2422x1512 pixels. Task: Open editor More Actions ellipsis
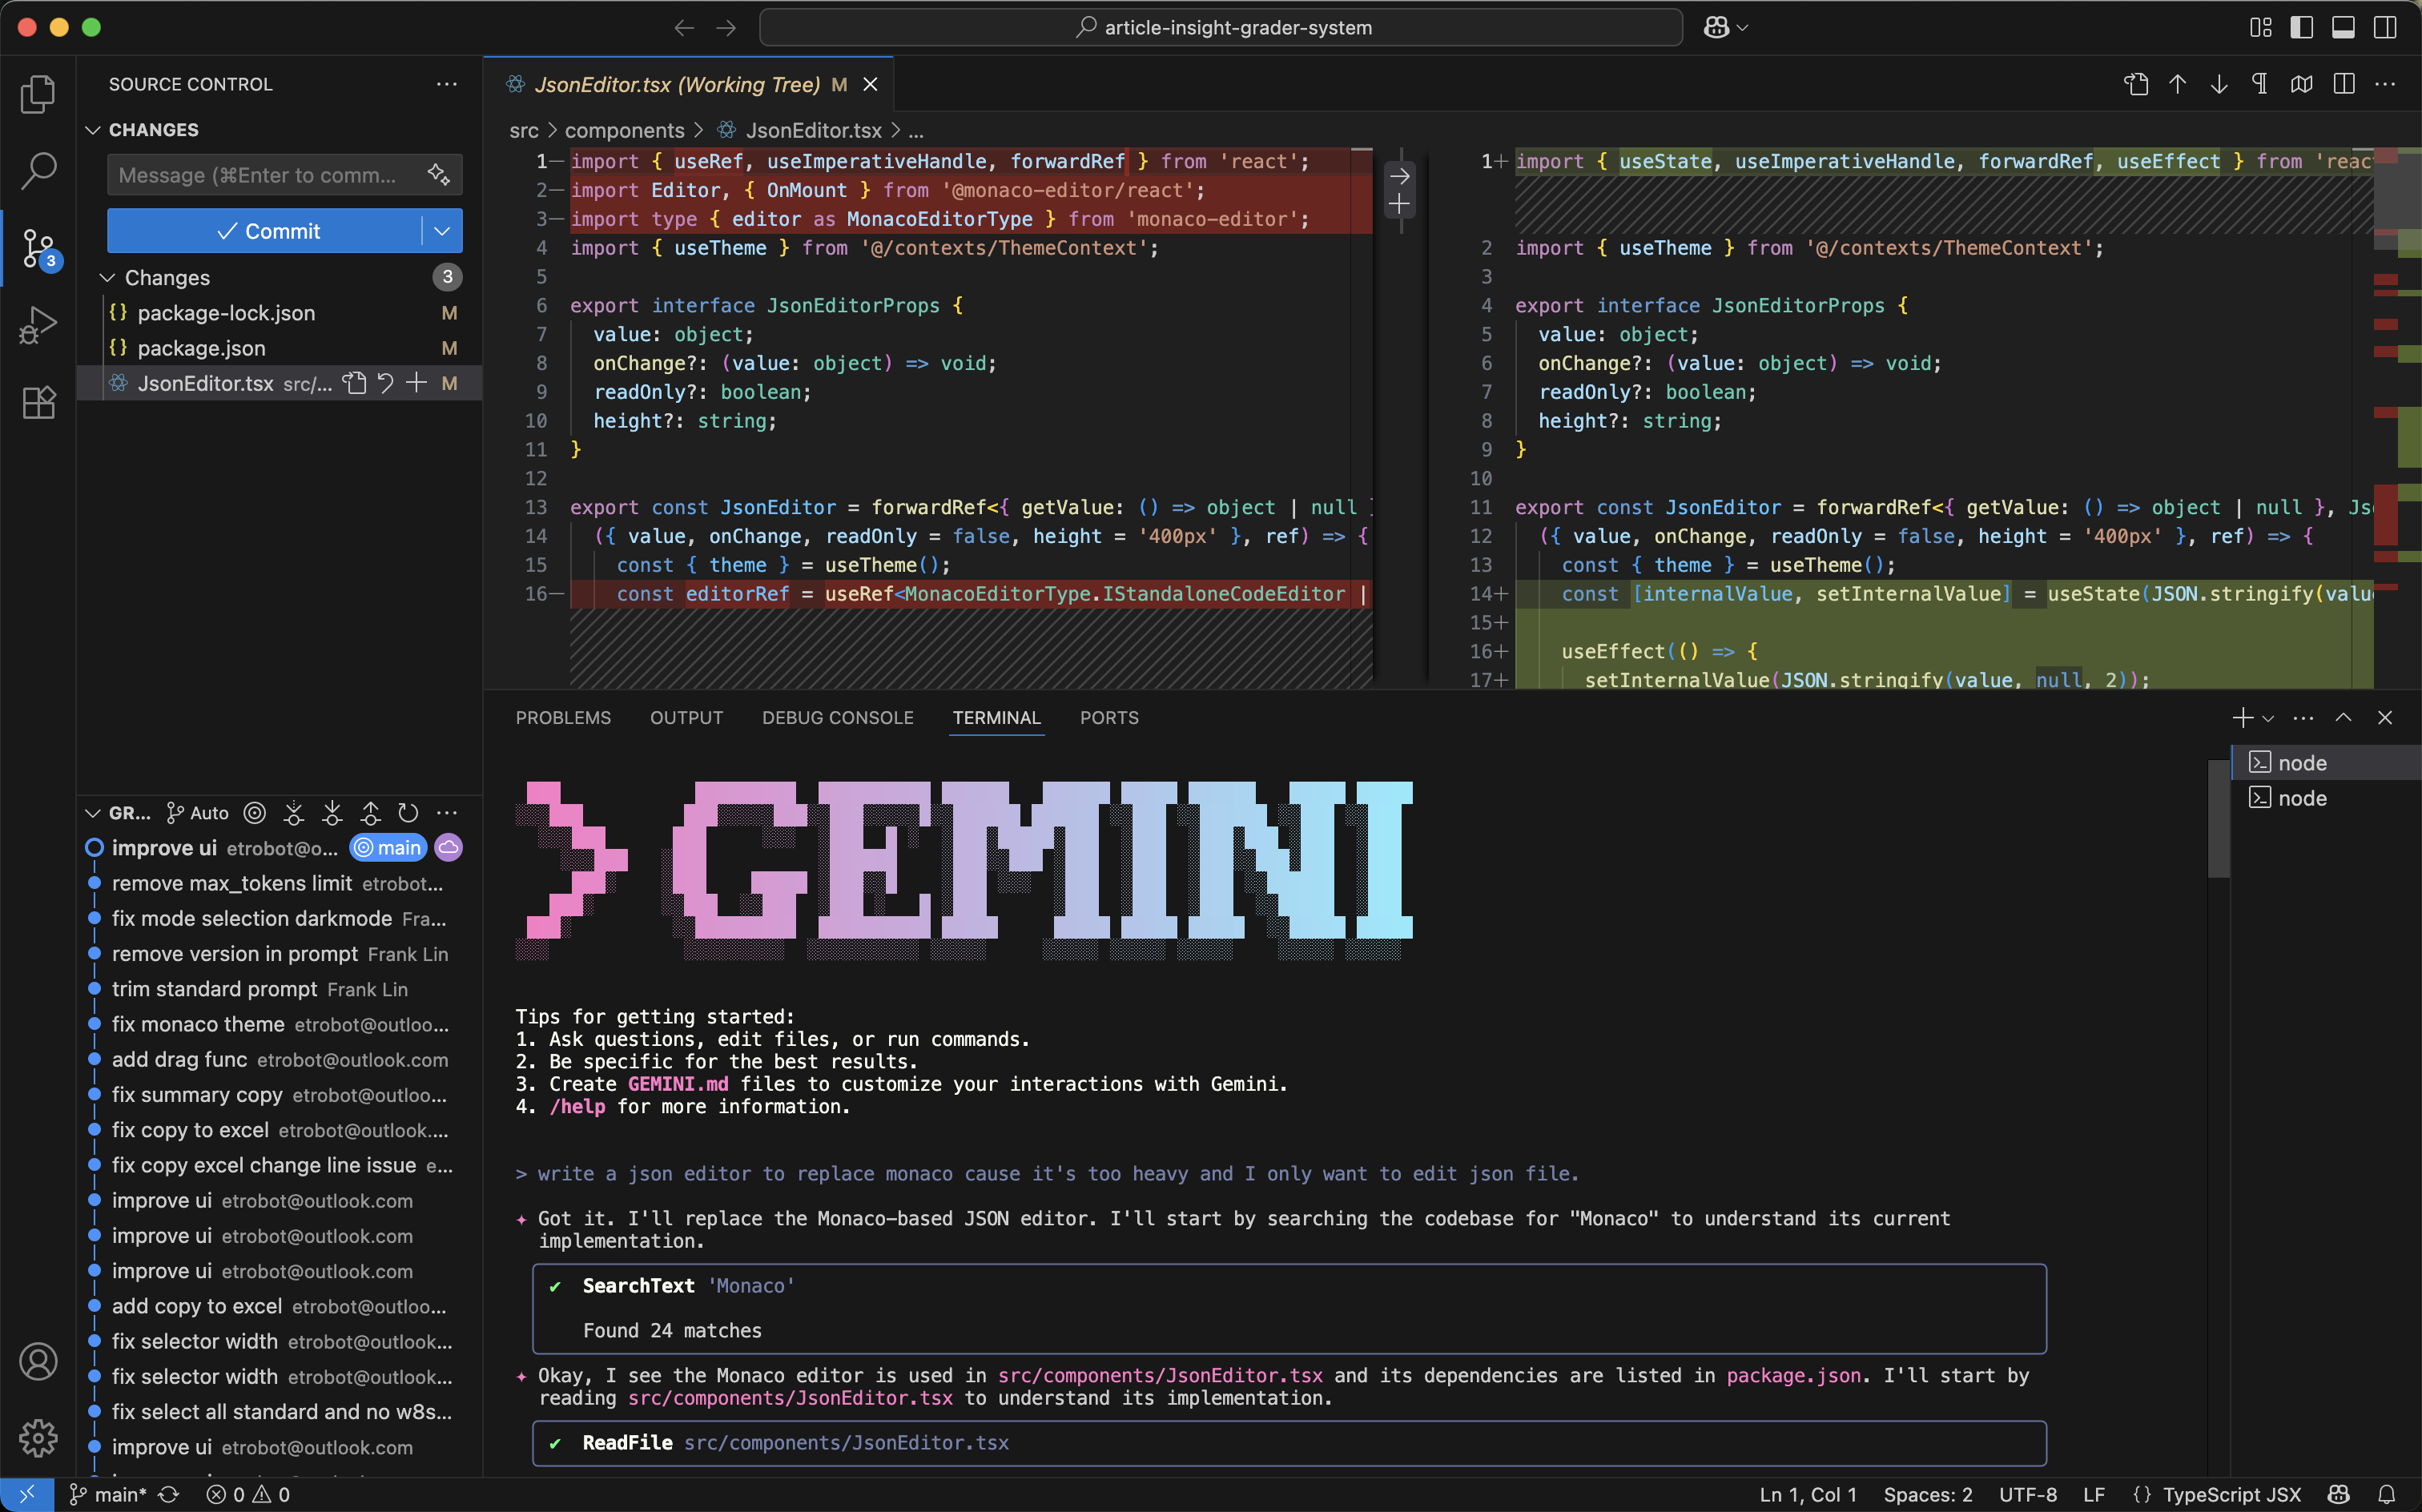click(x=2385, y=84)
